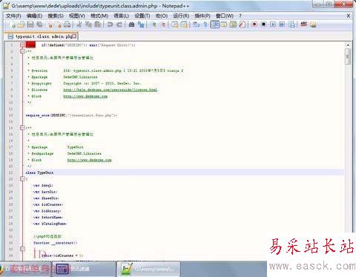This screenshot has height=277, width=356.
Task: Open the 插件(P) plugins menu
Action: [202, 16]
